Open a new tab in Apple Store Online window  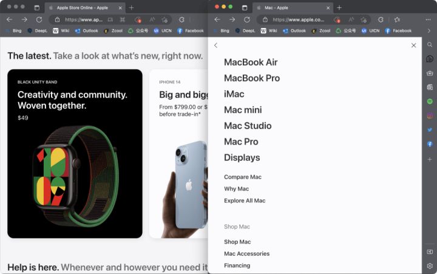tap(131, 7)
